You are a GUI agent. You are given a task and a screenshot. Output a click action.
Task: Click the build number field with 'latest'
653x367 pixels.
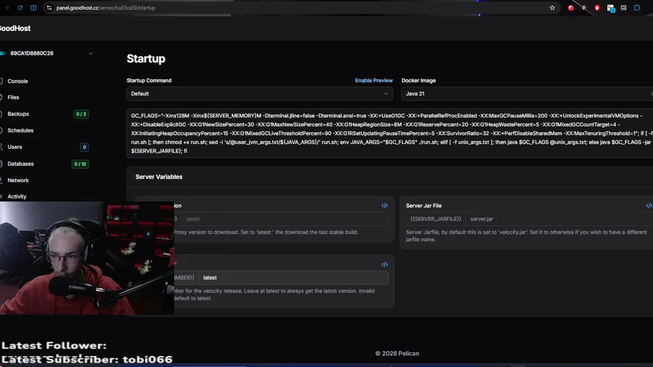293,278
